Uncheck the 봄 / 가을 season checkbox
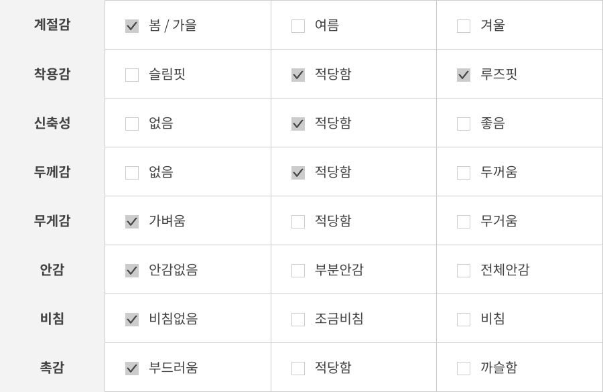This screenshot has width=603, height=392. pyautogui.click(x=132, y=26)
